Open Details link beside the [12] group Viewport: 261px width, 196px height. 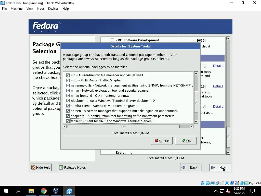[218, 66]
